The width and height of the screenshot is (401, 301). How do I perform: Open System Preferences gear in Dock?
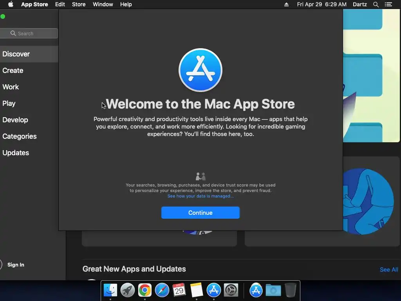tap(231, 290)
